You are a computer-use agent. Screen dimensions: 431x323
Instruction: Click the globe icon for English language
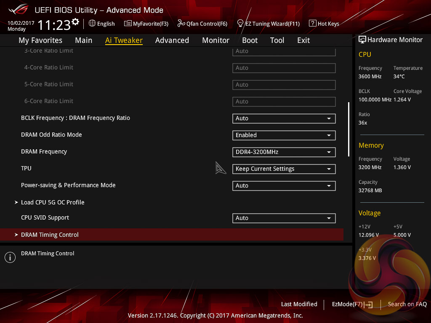[92, 24]
